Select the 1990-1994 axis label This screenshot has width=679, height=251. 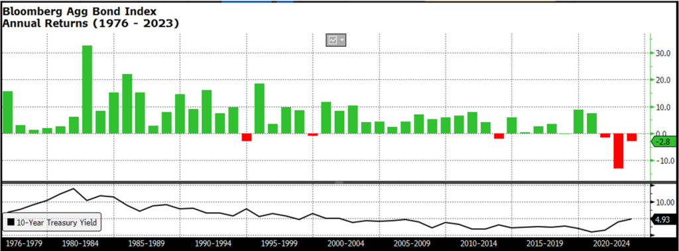tap(213, 243)
